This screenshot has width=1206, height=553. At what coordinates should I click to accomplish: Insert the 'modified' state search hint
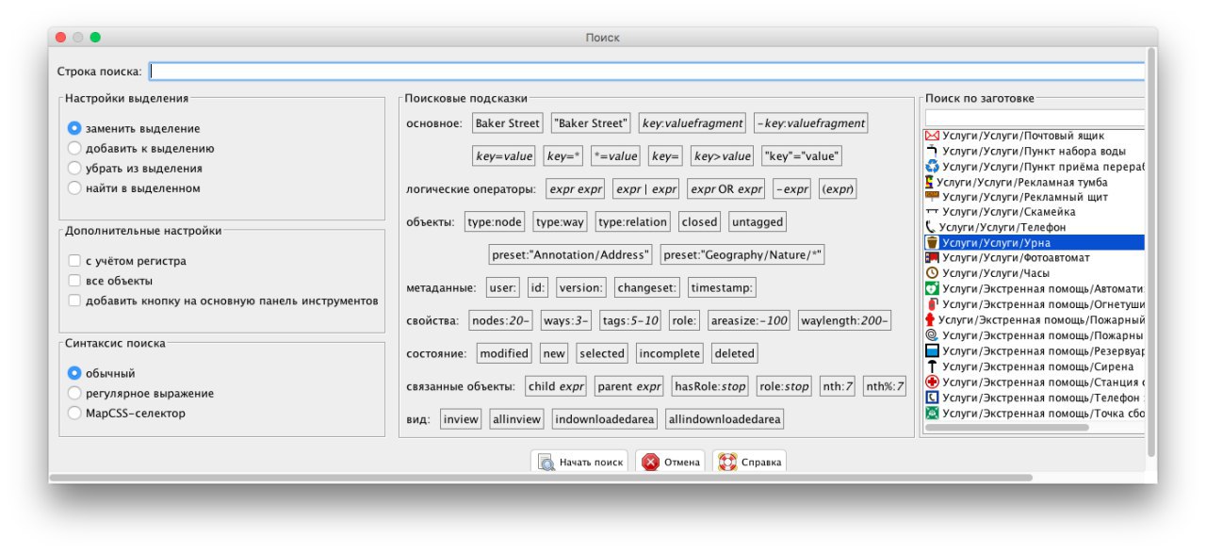503,353
